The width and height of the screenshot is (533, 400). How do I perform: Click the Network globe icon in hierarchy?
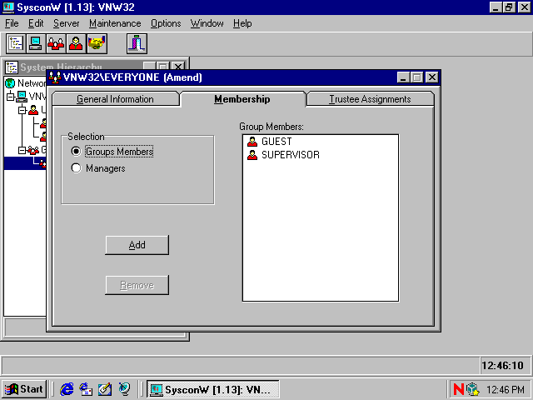[x=10, y=83]
